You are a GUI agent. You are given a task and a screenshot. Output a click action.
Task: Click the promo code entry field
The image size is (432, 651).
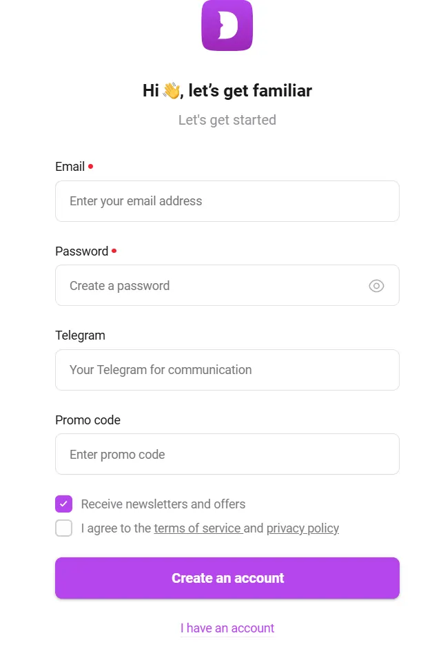(x=227, y=454)
